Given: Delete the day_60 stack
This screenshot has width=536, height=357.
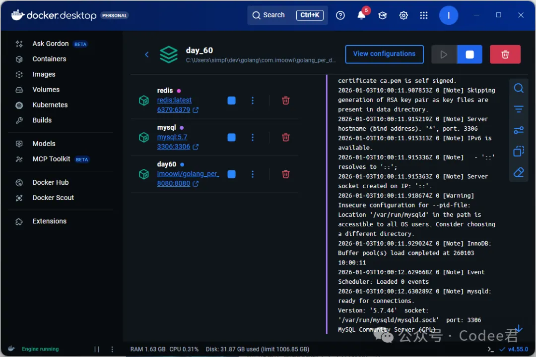Looking at the screenshot, I should pos(505,54).
